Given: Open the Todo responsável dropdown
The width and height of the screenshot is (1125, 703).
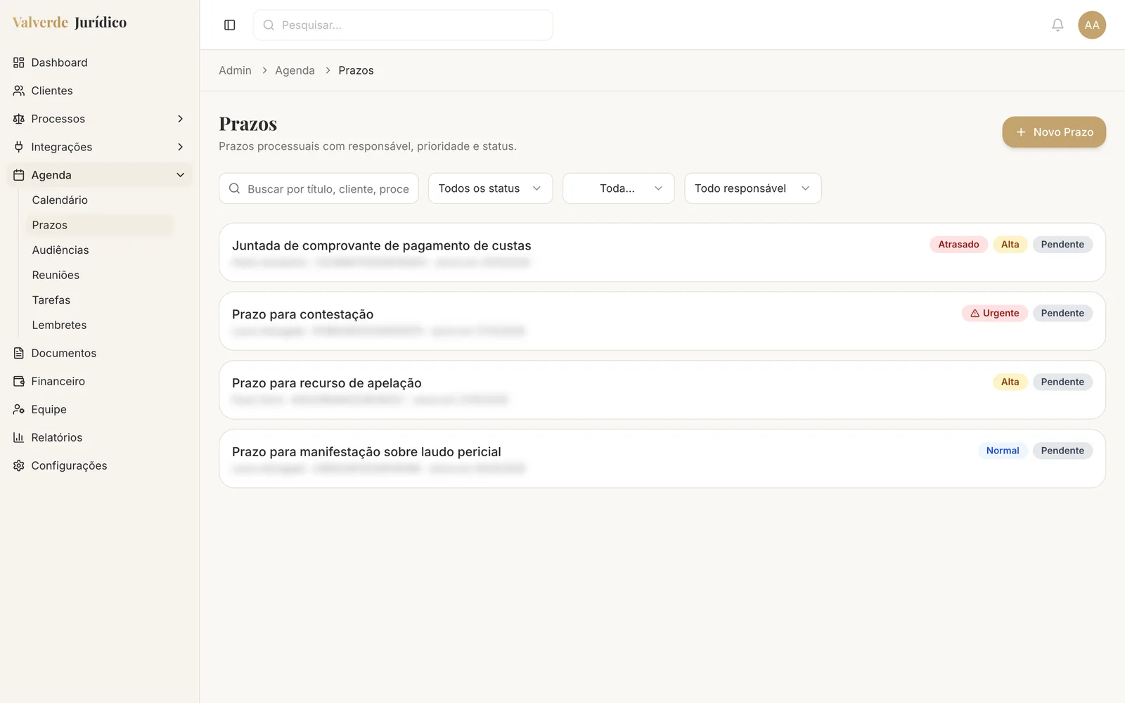Looking at the screenshot, I should click(752, 188).
